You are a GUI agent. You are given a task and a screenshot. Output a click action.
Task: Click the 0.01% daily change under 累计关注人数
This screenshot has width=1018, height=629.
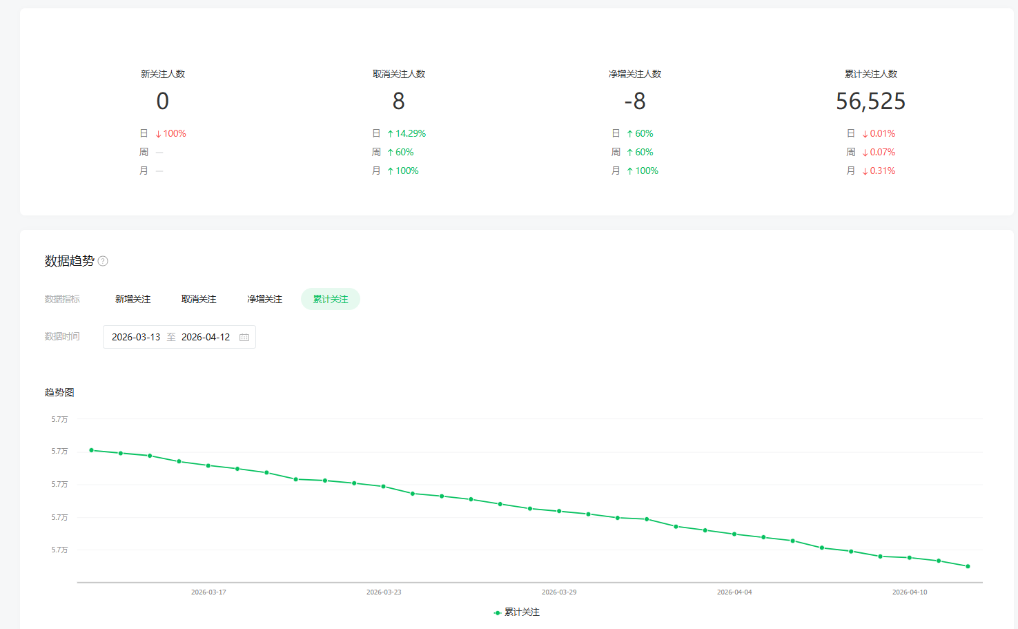pos(879,133)
